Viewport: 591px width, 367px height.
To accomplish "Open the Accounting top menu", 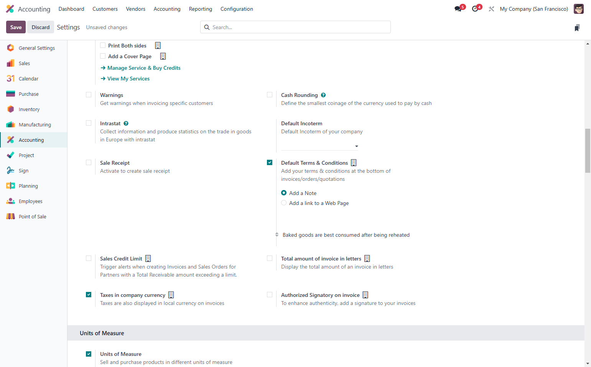I will (167, 9).
